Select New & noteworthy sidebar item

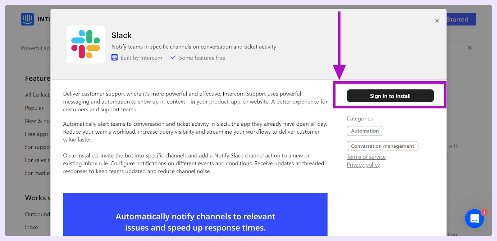[x=38, y=121]
